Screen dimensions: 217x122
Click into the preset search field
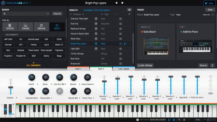click(x=26, y=14)
